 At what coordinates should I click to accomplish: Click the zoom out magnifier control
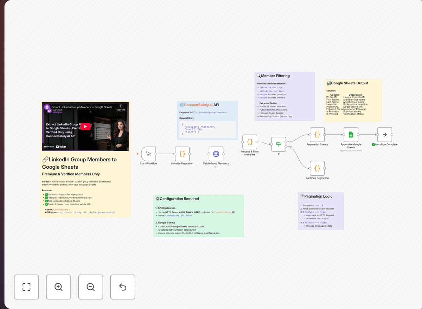tap(90, 287)
